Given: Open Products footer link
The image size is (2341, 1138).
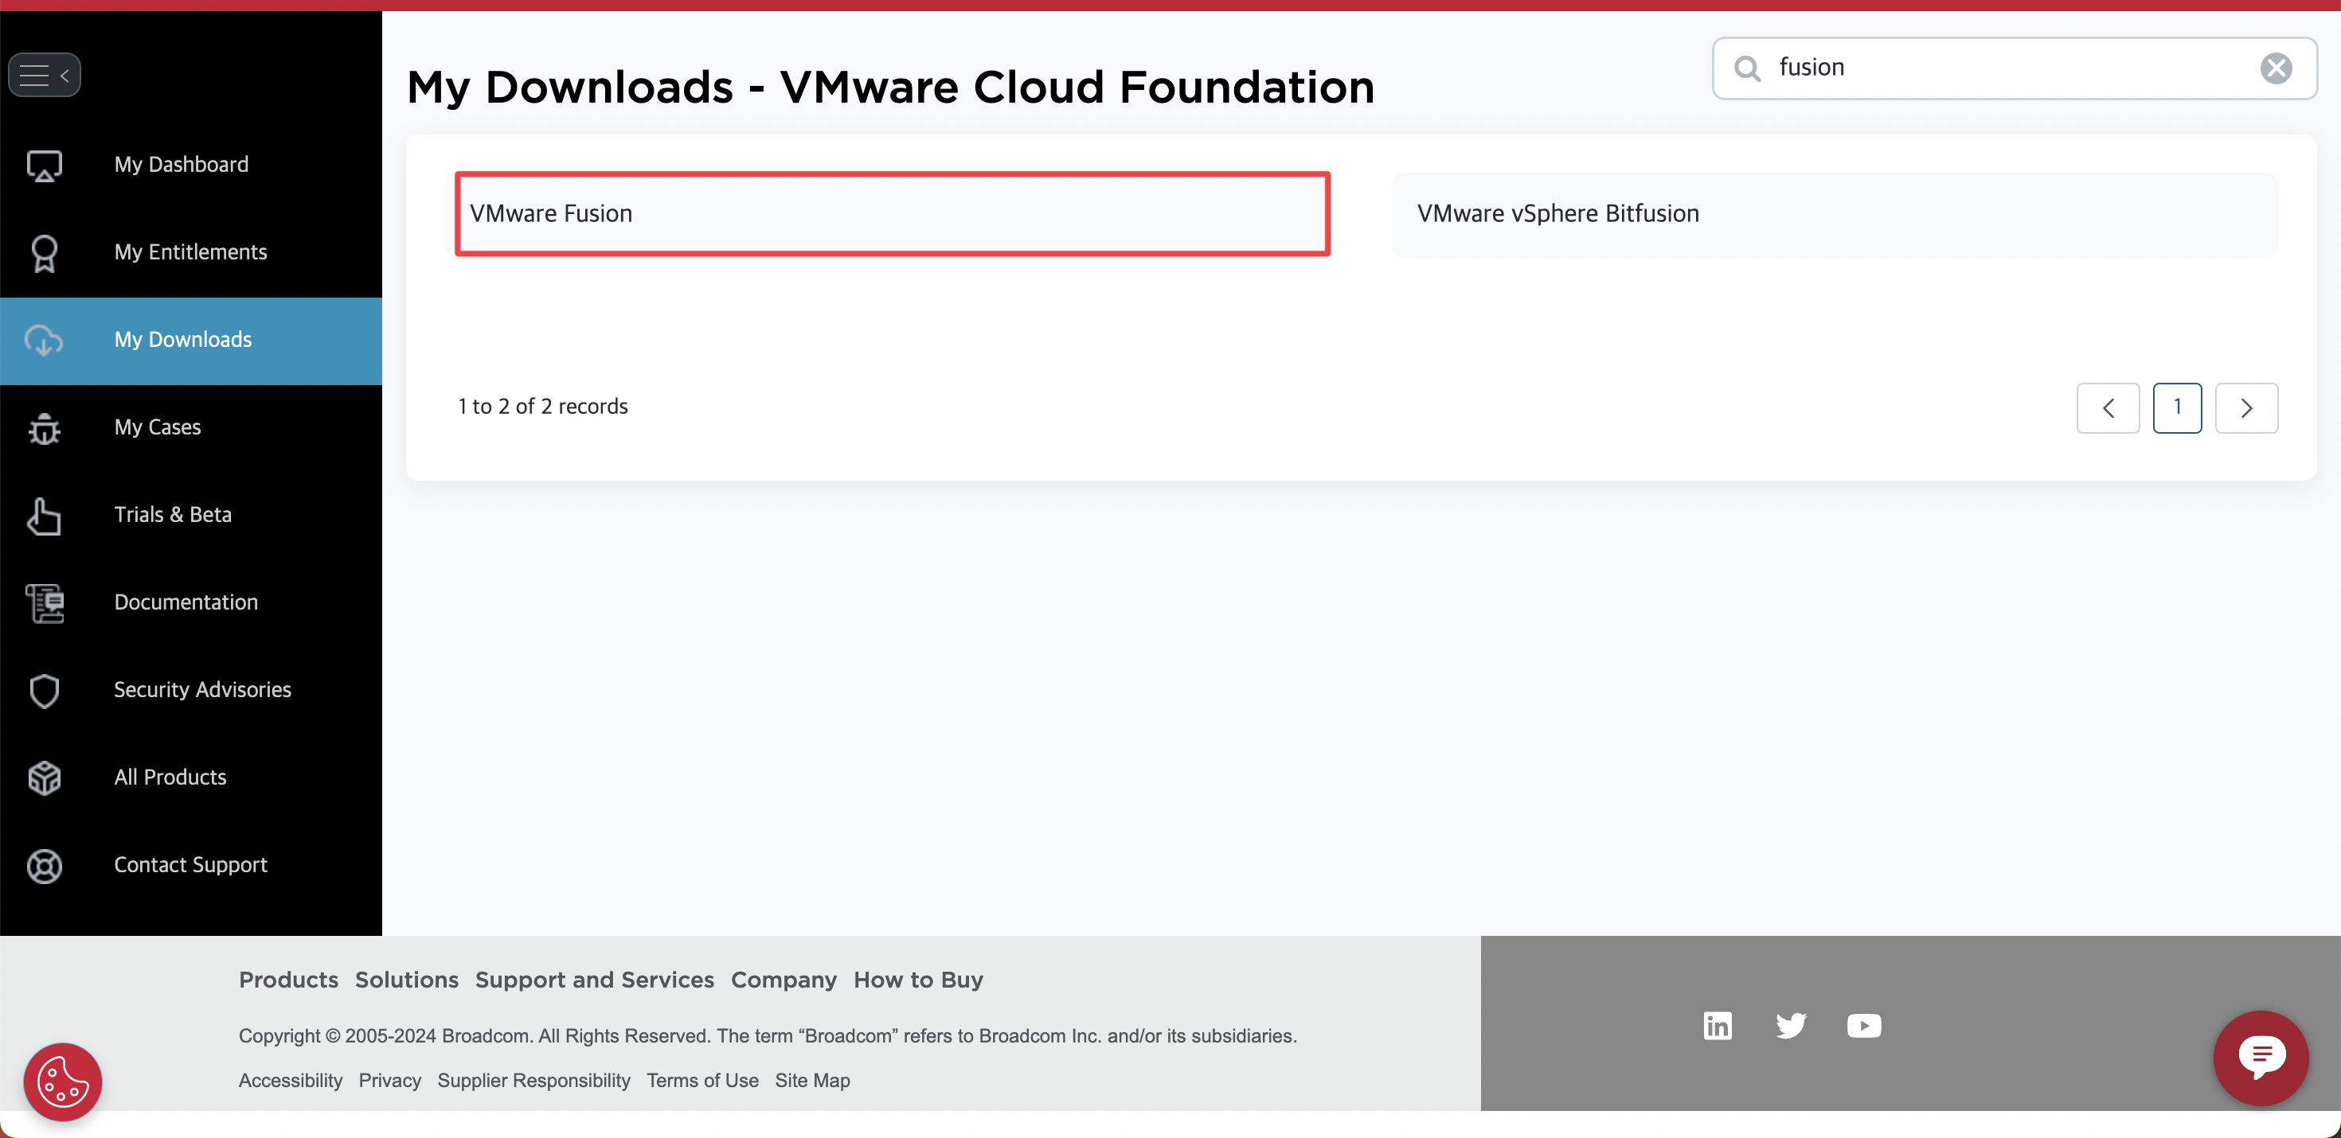Looking at the screenshot, I should click(288, 980).
